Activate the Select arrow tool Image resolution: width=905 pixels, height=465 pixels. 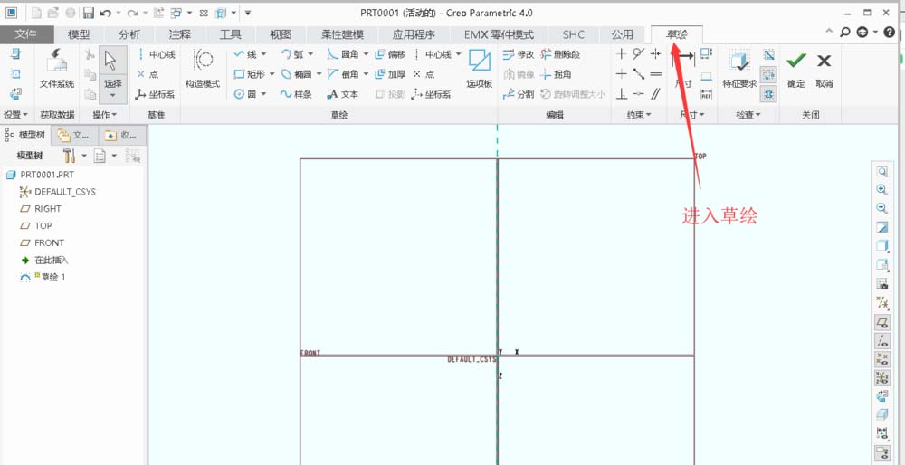click(x=112, y=60)
